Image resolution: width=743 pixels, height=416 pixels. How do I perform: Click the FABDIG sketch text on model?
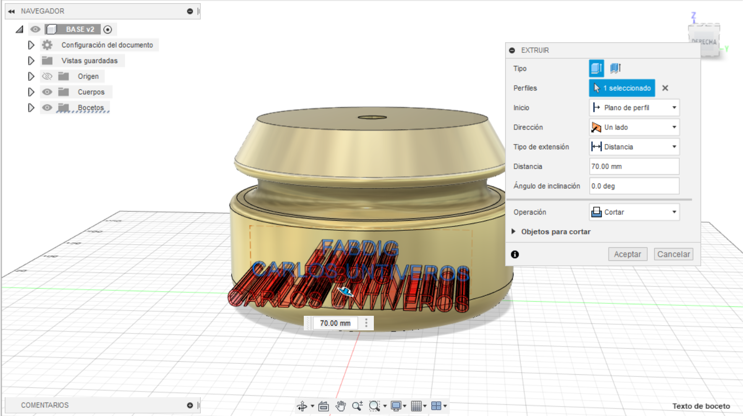(x=360, y=248)
